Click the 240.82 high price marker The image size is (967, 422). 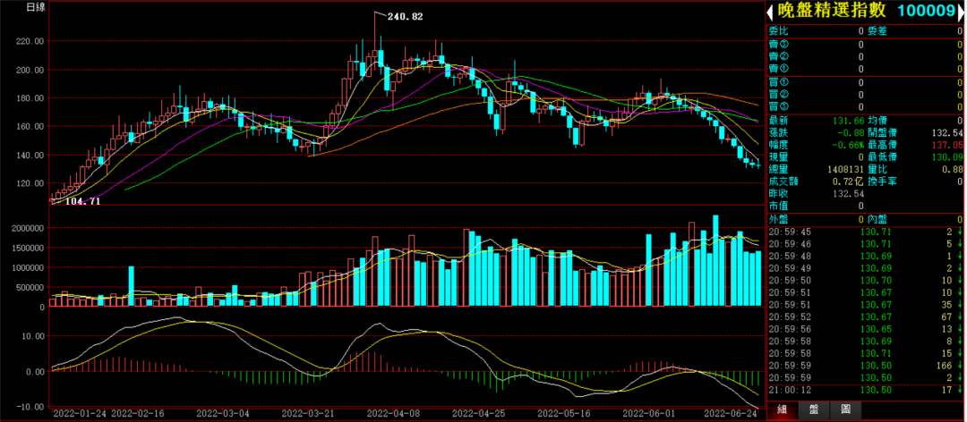point(405,17)
